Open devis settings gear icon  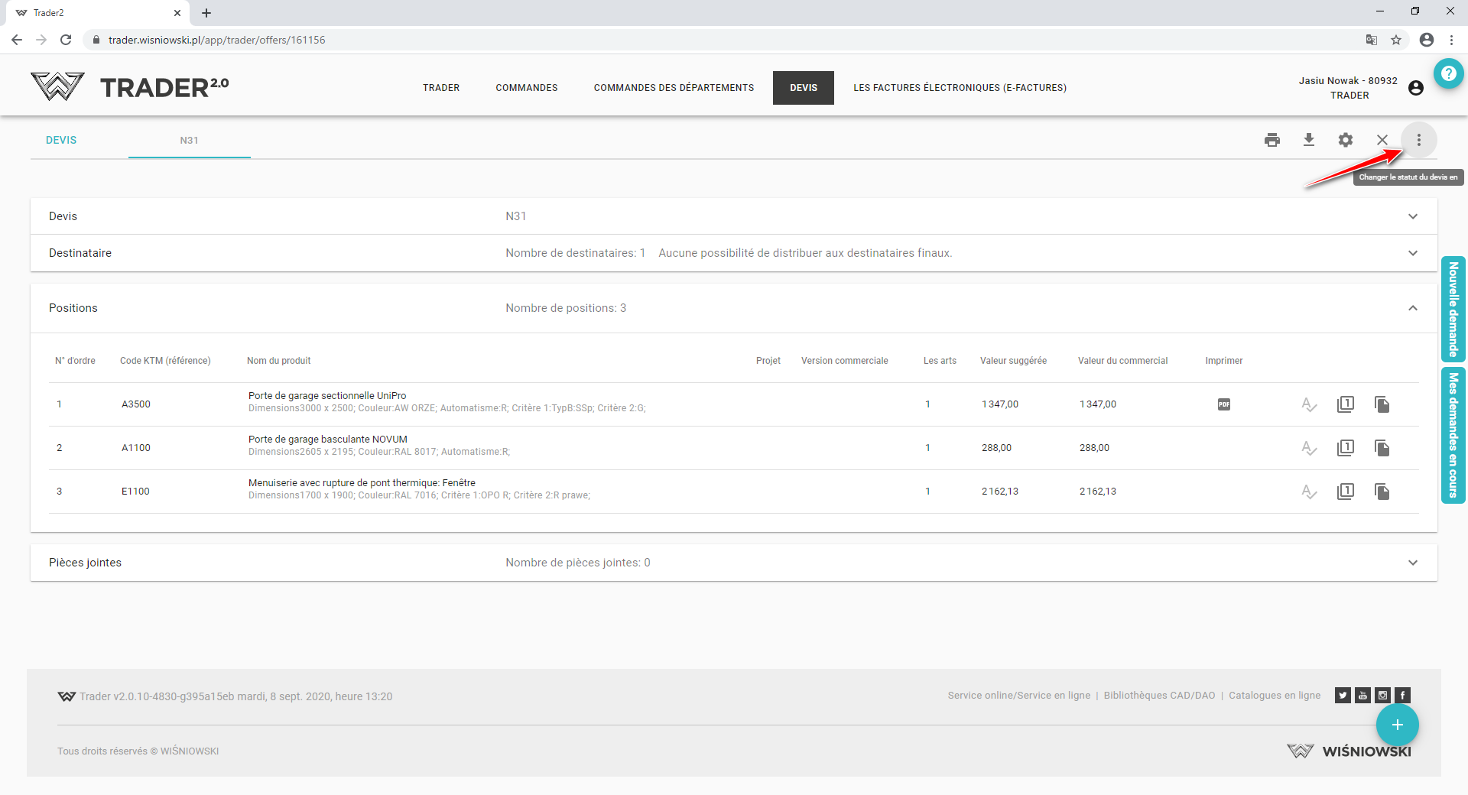pos(1346,140)
